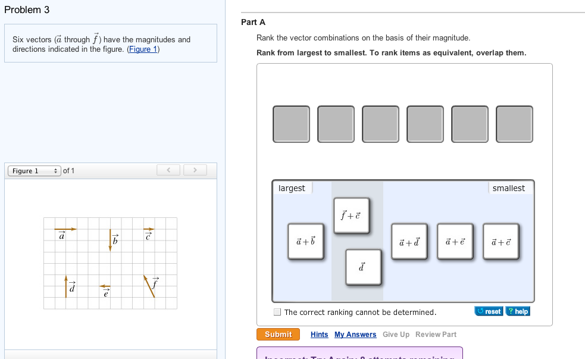Select the d vector tile

click(364, 267)
